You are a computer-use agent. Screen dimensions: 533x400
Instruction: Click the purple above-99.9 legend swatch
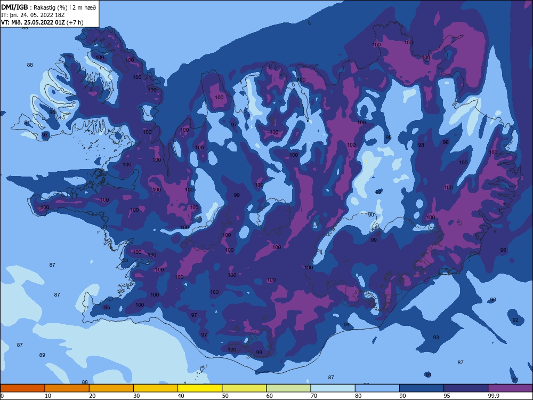pyautogui.click(x=511, y=388)
